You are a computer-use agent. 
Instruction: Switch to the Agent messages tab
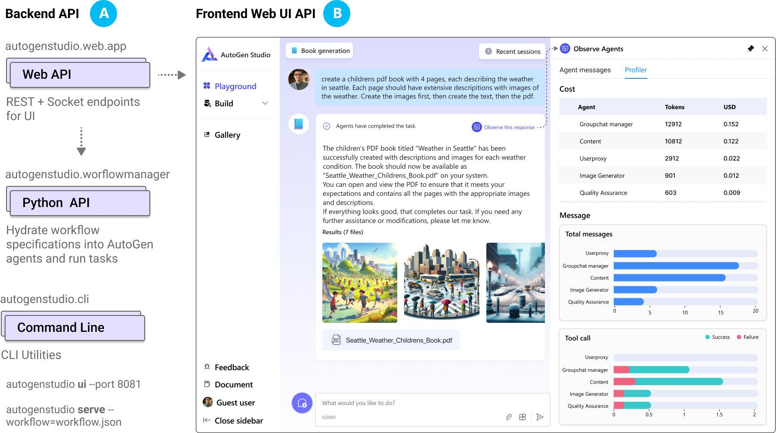click(585, 70)
